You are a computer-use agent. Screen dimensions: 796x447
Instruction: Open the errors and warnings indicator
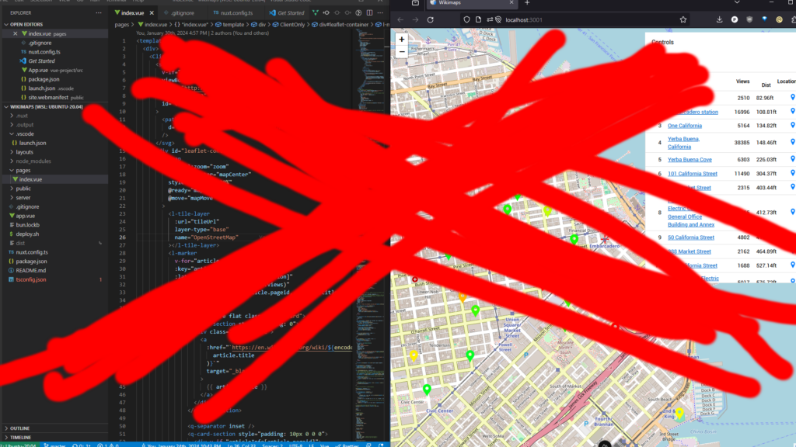pos(103,444)
